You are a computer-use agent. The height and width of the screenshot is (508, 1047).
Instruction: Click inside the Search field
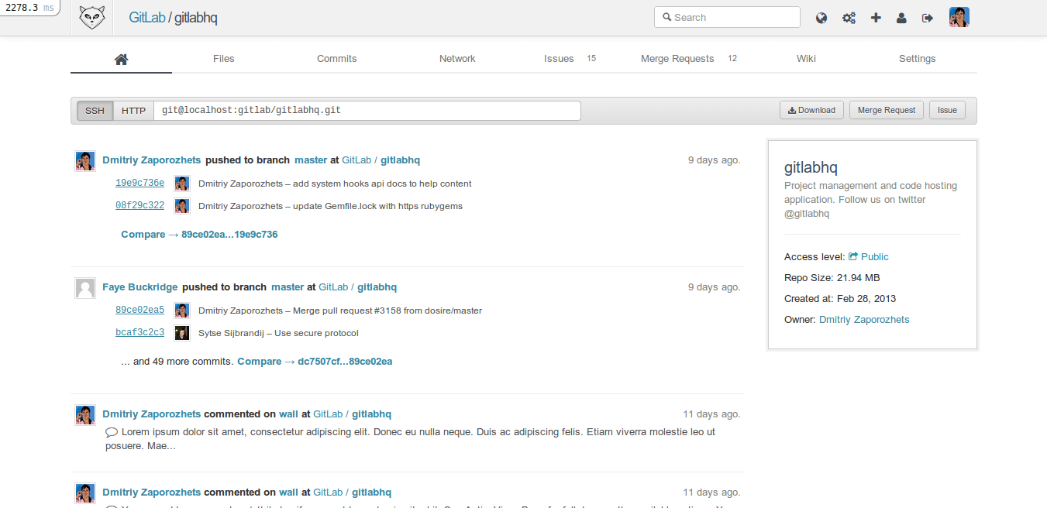[727, 16]
